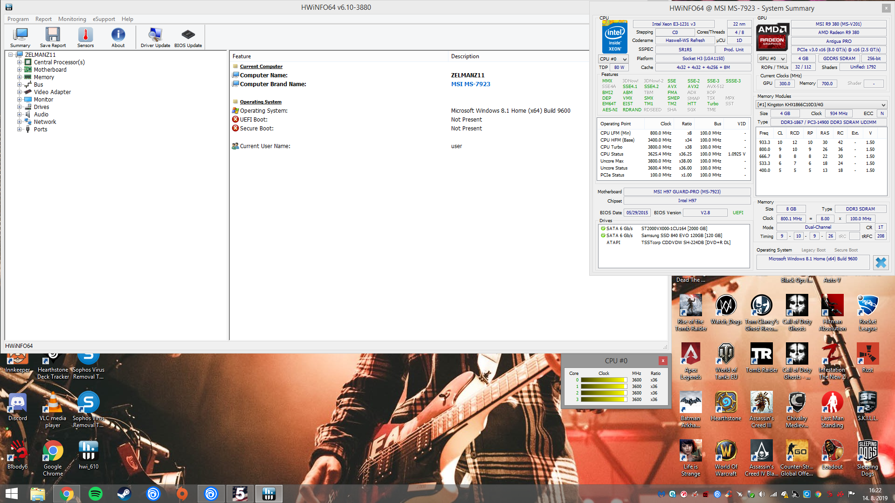Open the eSupport menu
This screenshot has height=503, width=895.
click(103, 19)
